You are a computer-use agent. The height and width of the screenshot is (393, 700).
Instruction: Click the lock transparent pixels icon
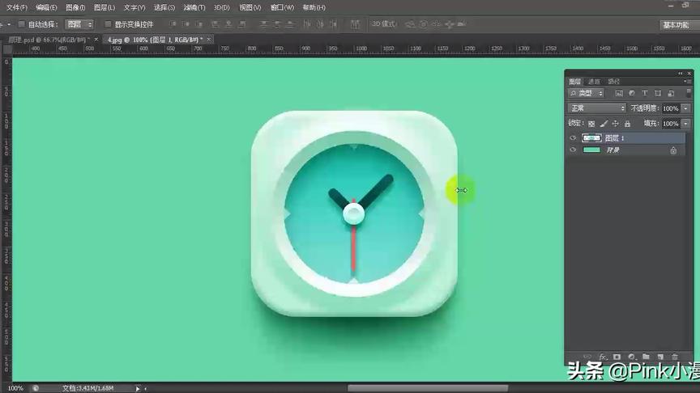(x=591, y=124)
